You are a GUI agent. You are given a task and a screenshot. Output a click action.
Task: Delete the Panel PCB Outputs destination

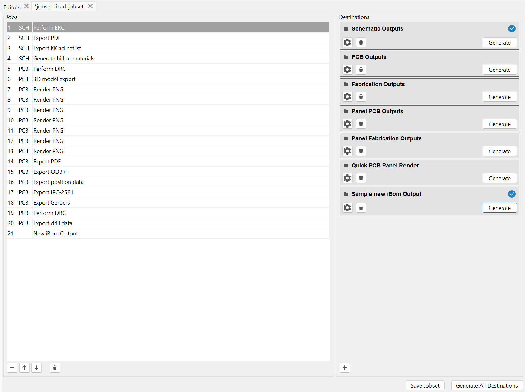(x=361, y=124)
